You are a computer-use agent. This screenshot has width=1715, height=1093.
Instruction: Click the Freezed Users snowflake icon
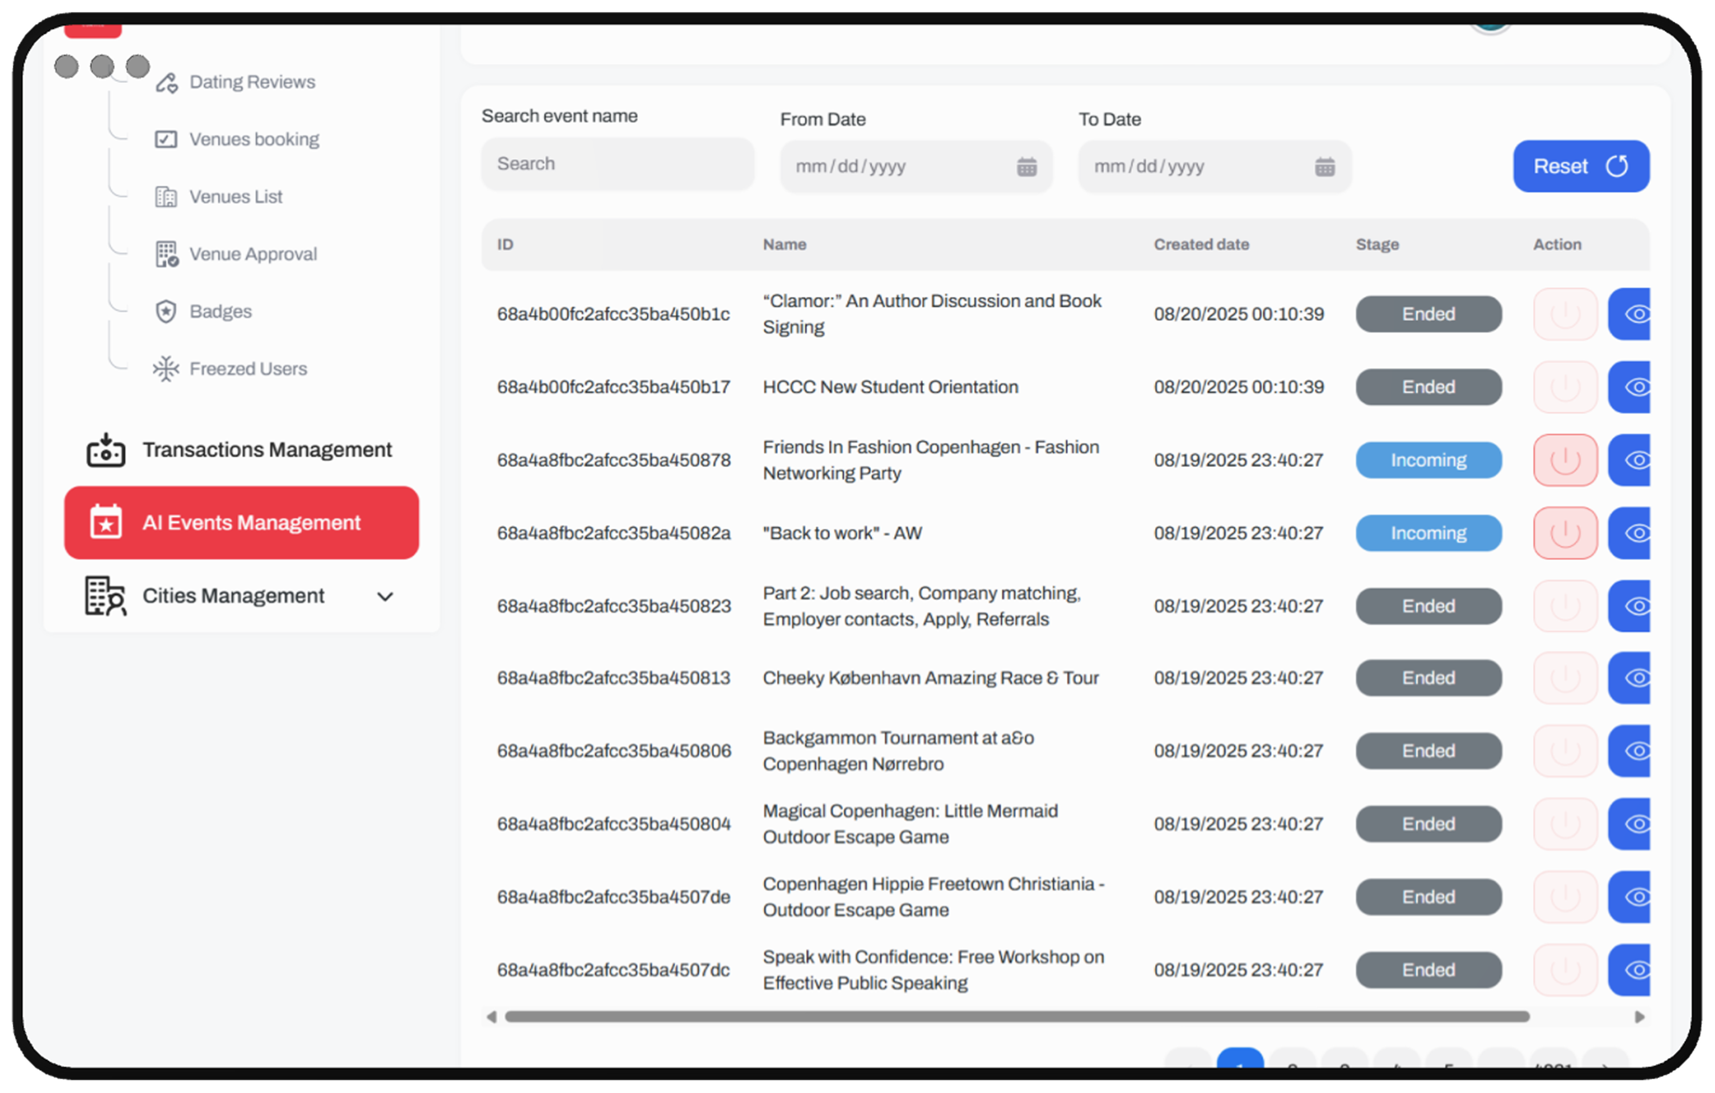point(166,369)
